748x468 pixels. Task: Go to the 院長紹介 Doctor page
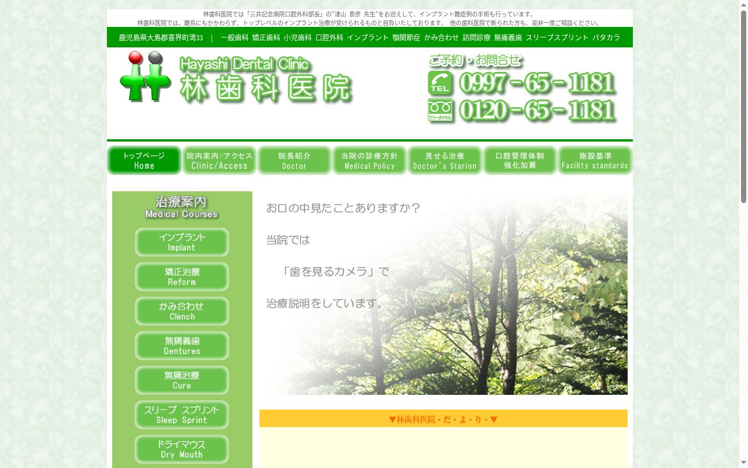[295, 160]
